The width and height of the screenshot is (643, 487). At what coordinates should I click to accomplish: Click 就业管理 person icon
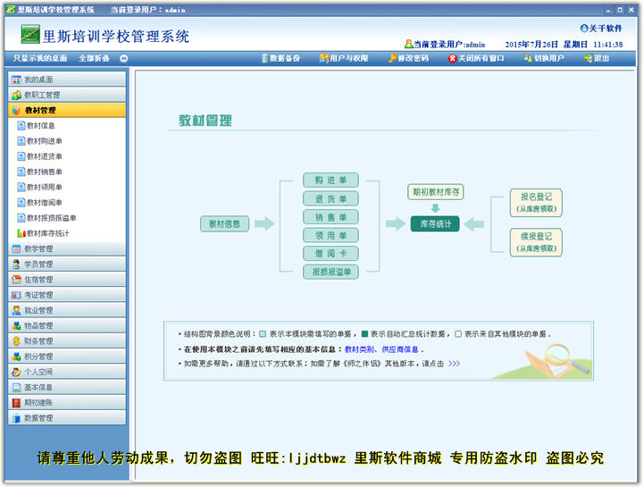coord(16,311)
